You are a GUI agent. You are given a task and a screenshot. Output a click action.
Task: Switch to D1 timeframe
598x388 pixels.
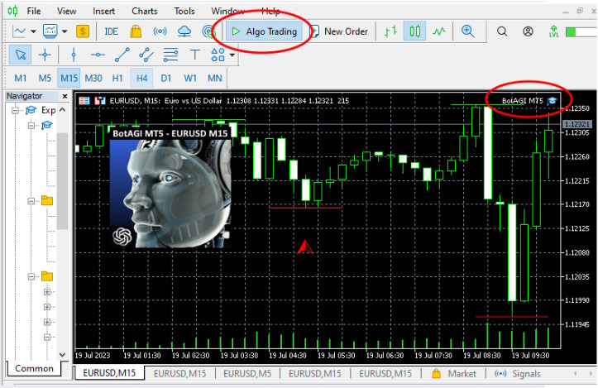[166, 79]
